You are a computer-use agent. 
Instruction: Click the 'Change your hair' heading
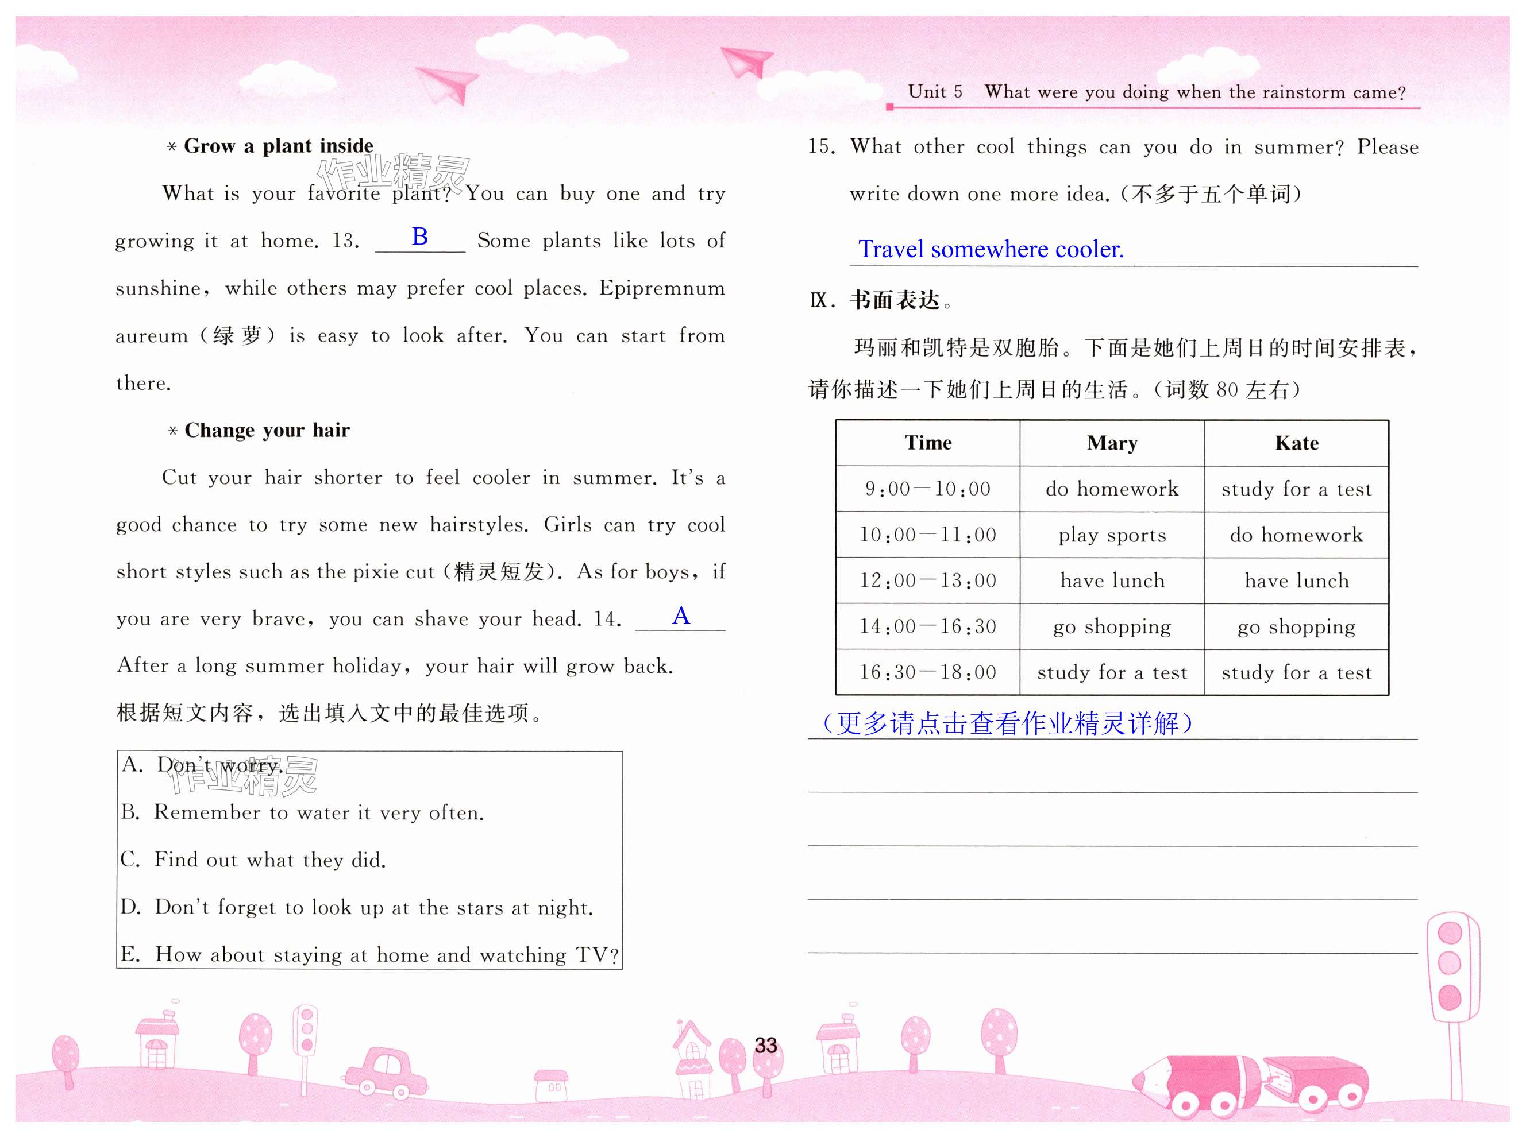[267, 431]
